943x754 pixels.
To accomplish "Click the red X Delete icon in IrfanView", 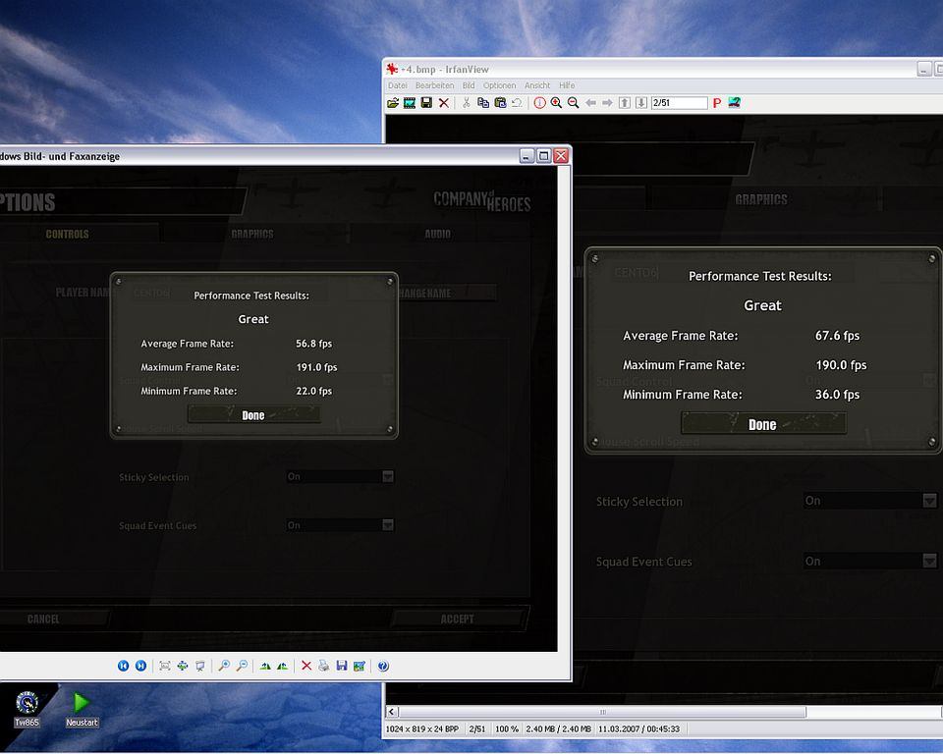I will (x=444, y=103).
